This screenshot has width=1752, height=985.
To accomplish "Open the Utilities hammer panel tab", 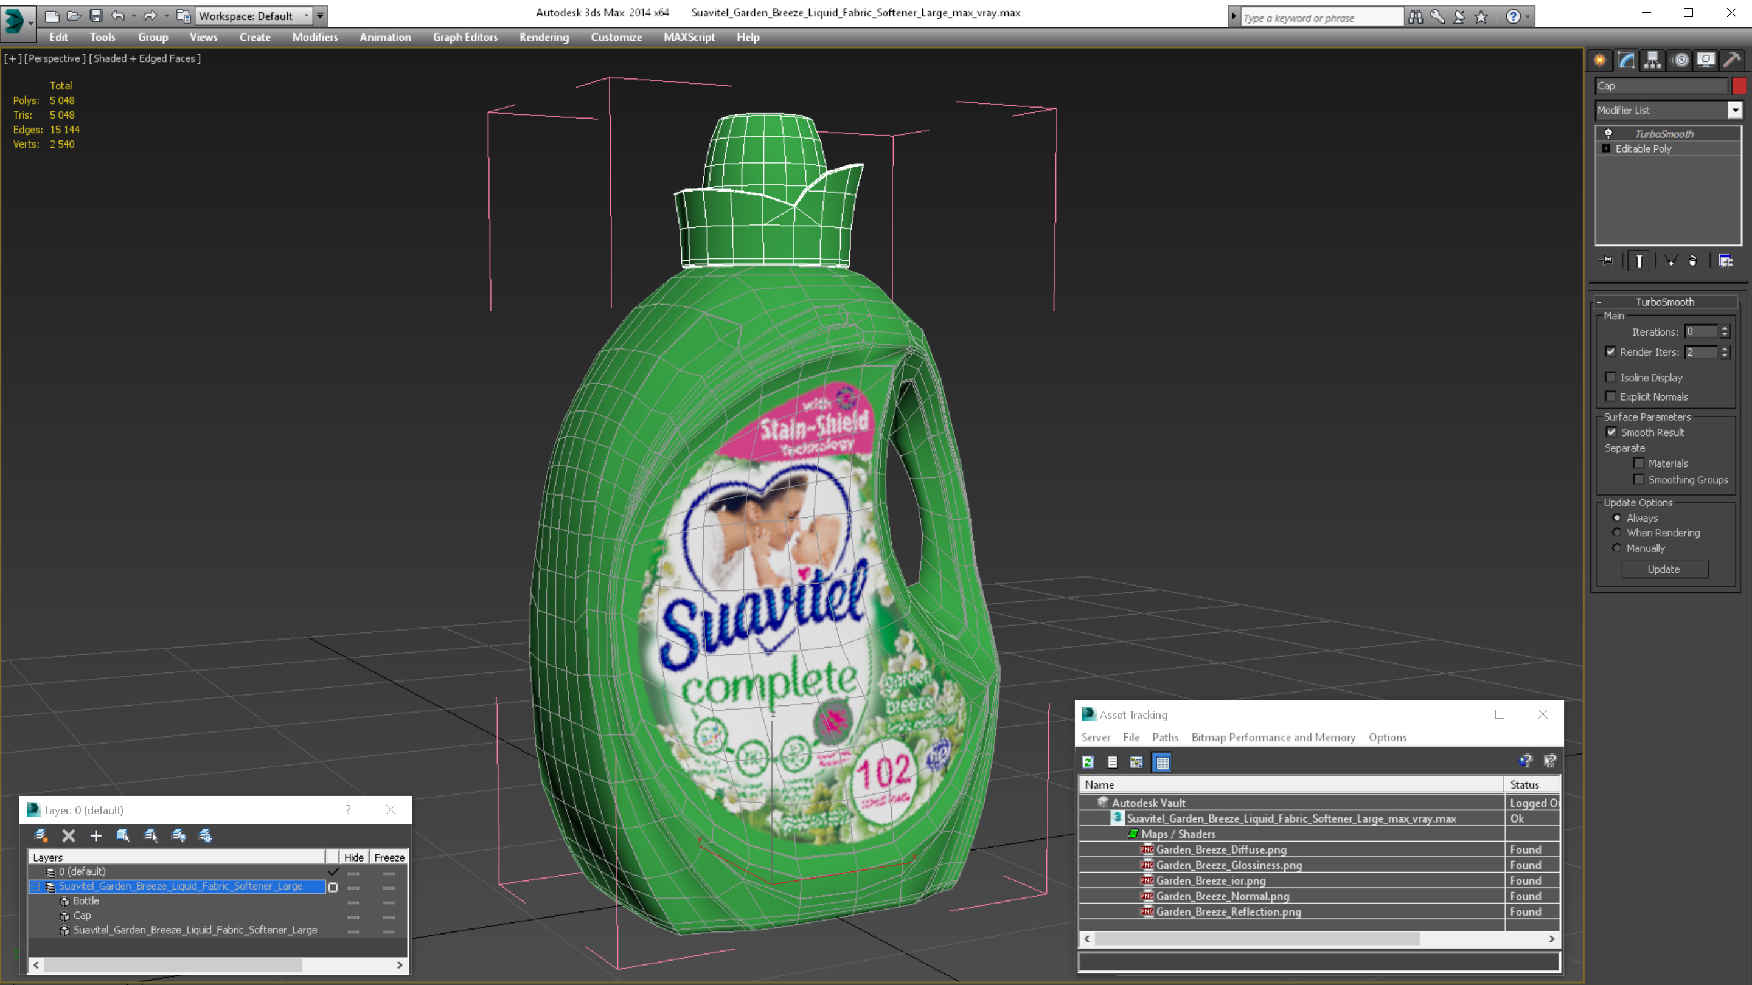I will [1731, 61].
